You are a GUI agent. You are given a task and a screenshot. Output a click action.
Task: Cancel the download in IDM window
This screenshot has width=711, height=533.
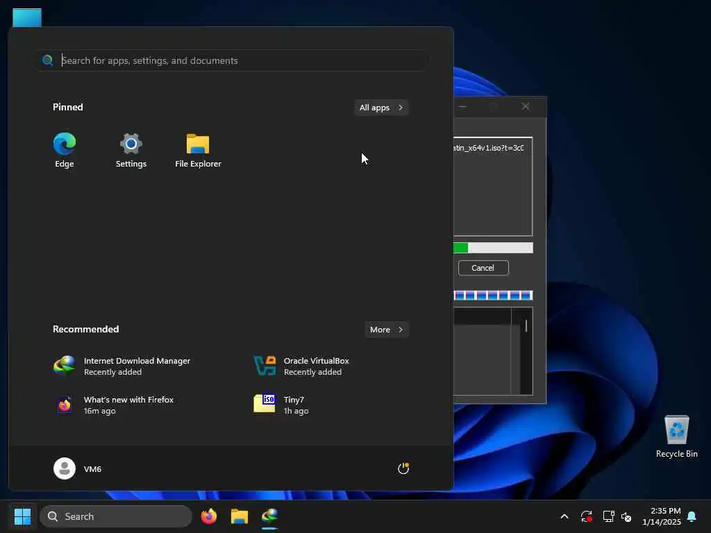point(483,268)
